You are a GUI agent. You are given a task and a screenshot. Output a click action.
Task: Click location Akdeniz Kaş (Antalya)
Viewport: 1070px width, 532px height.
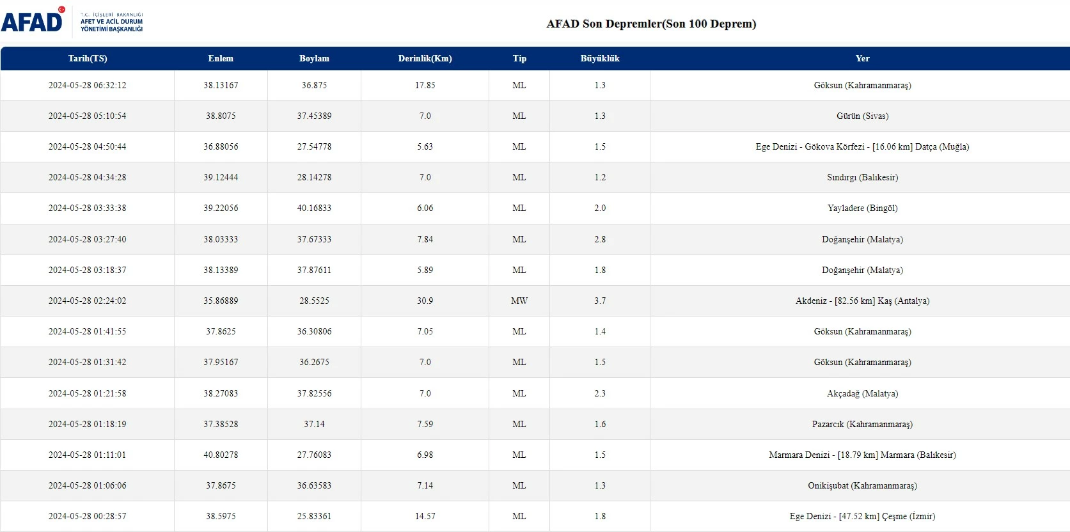click(x=862, y=301)
